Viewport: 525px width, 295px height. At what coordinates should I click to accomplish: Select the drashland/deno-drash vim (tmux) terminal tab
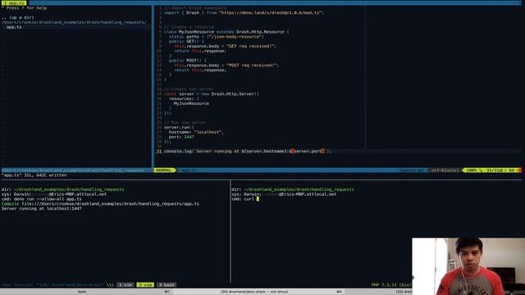pyautogui.click(x=254, y=292)
